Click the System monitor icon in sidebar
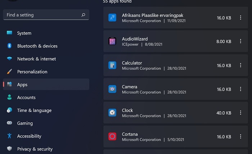Image resolution: width=252 pixels, height=154 pixels. [x=9, y=33]
